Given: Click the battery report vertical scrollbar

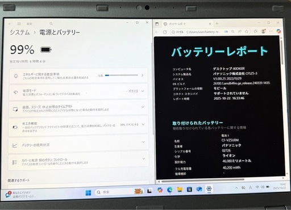Looking at the screenshot, I should pyautogui.click(x=282, y=52).
